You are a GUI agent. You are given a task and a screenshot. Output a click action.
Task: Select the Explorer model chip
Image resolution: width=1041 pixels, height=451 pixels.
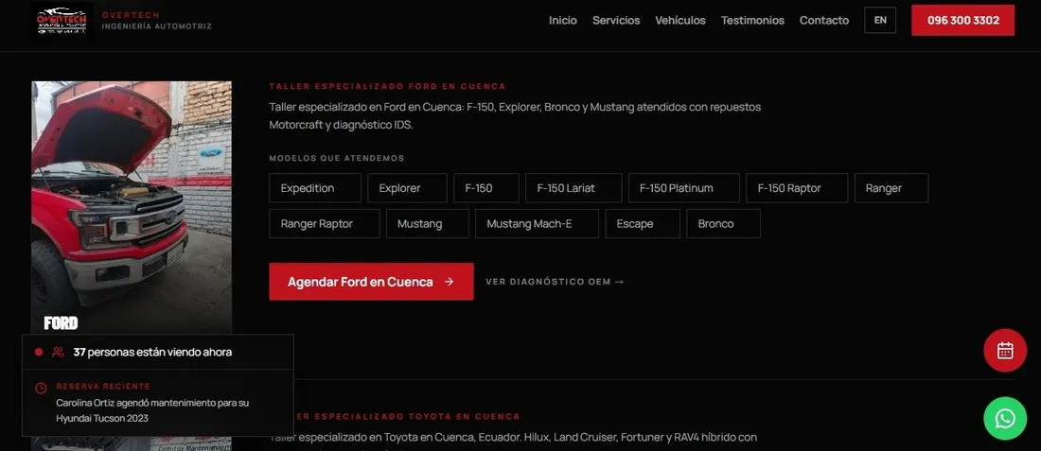(x=407, y=188)
